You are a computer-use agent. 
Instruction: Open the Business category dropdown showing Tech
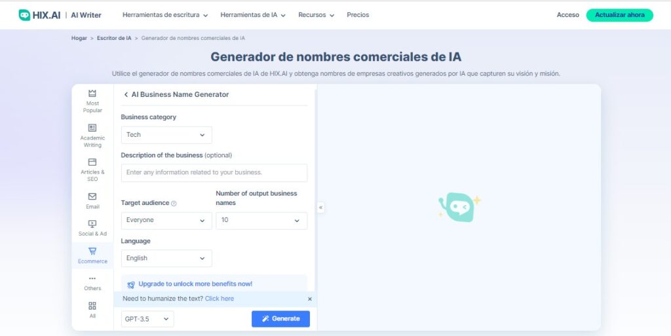[x=166, y=135]
